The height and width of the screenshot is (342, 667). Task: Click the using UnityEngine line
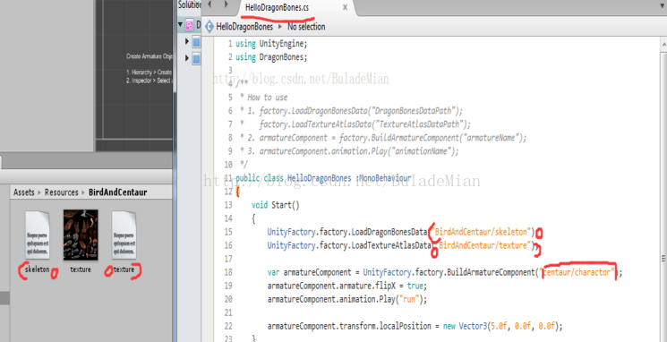click(x=271, y=43)
